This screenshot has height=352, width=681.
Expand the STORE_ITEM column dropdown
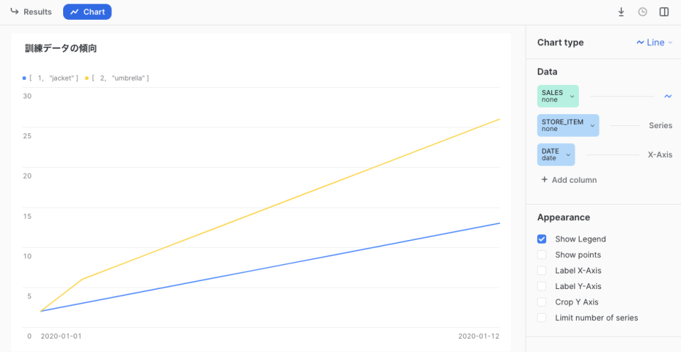pyautogui.click(x=592, y=125)
